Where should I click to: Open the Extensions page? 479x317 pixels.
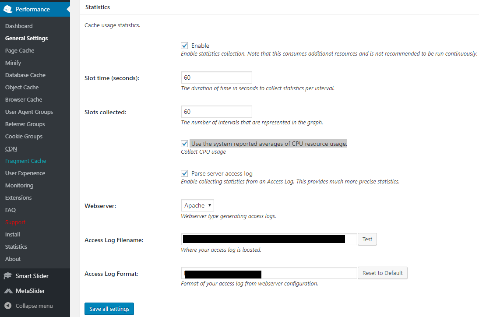pyautogui.click(x=18, y=197)
